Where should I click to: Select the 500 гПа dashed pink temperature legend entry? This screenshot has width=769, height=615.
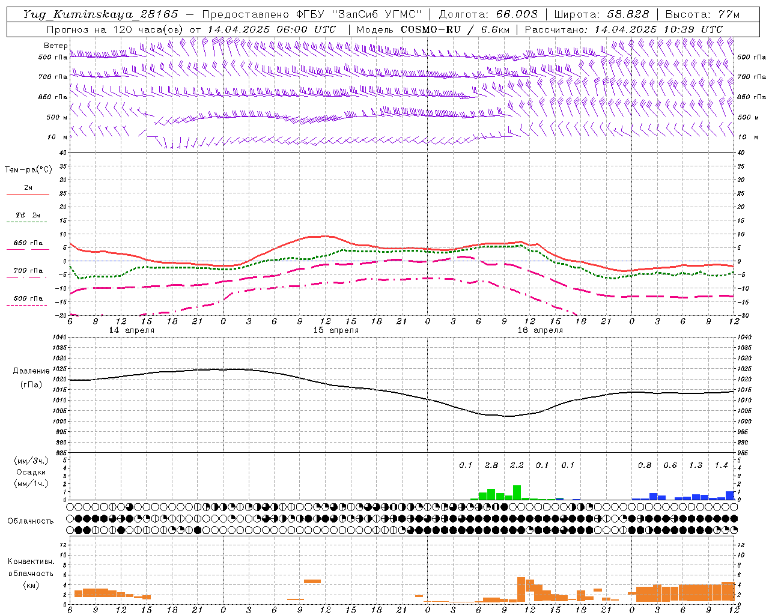(28, 299)
